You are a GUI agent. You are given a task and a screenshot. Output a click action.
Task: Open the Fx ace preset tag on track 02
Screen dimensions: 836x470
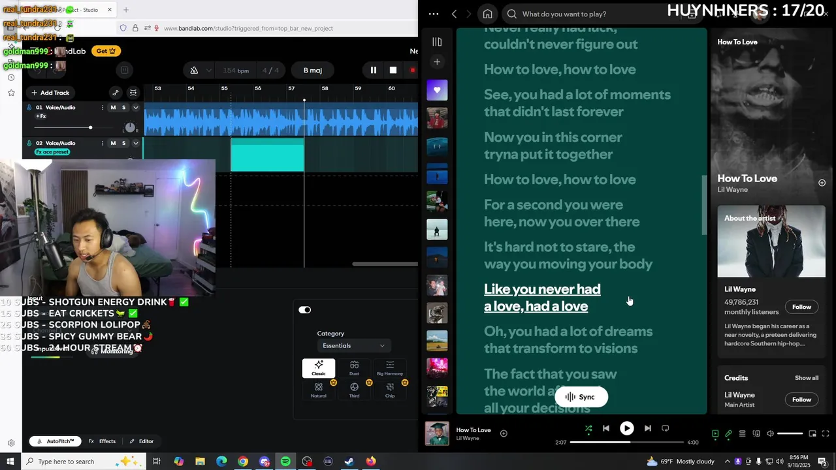coord(52,152)
